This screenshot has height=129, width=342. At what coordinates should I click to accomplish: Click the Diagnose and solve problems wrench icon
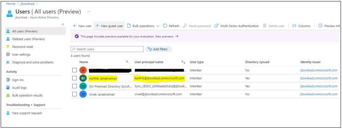tap(8, 62)
